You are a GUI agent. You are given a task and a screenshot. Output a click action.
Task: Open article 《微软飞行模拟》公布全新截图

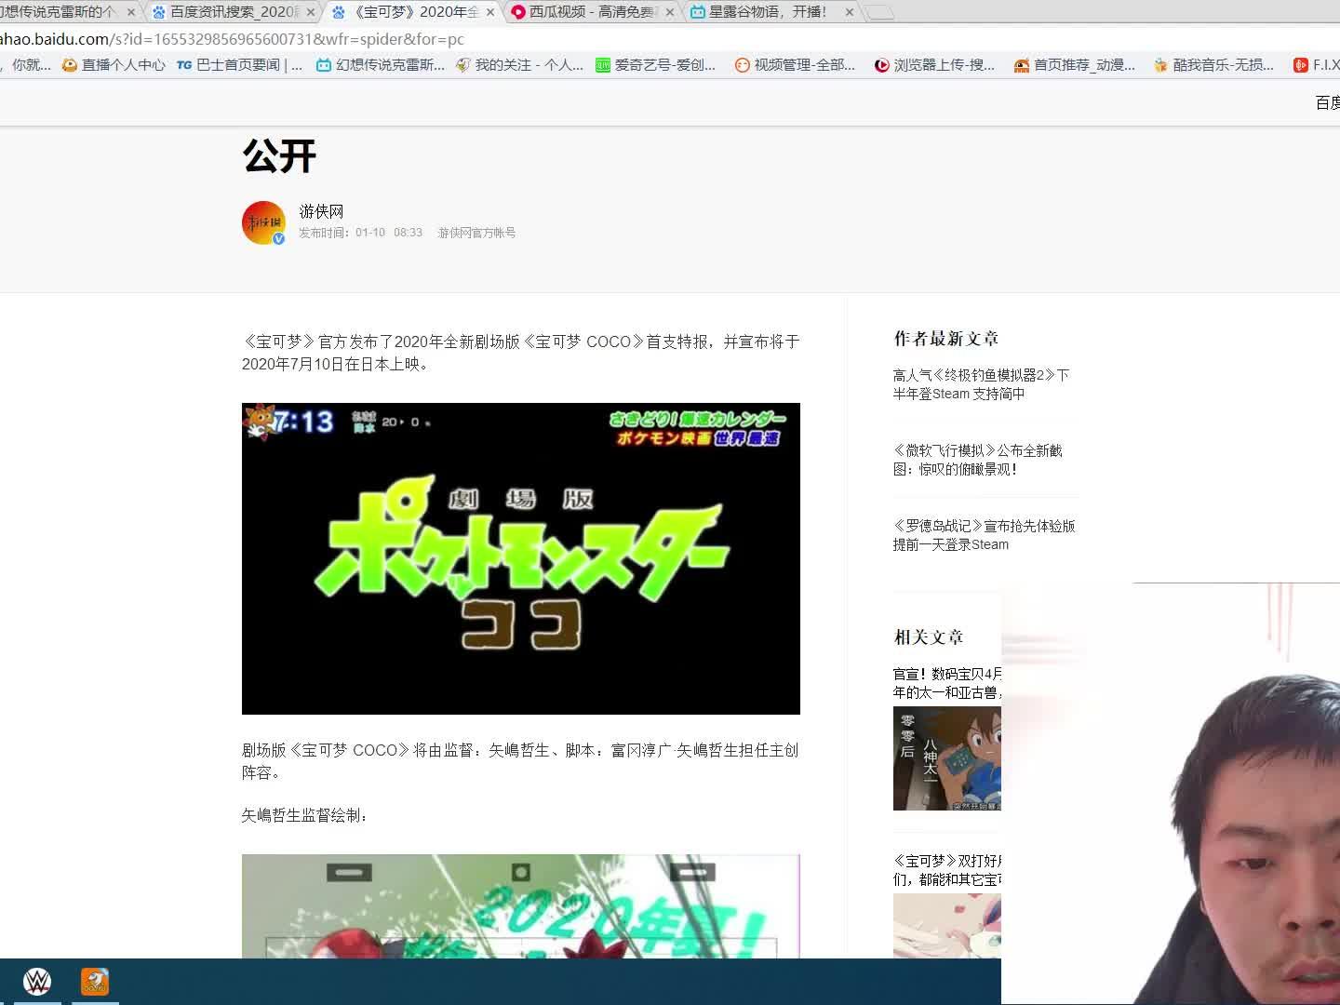click(978, 460)
